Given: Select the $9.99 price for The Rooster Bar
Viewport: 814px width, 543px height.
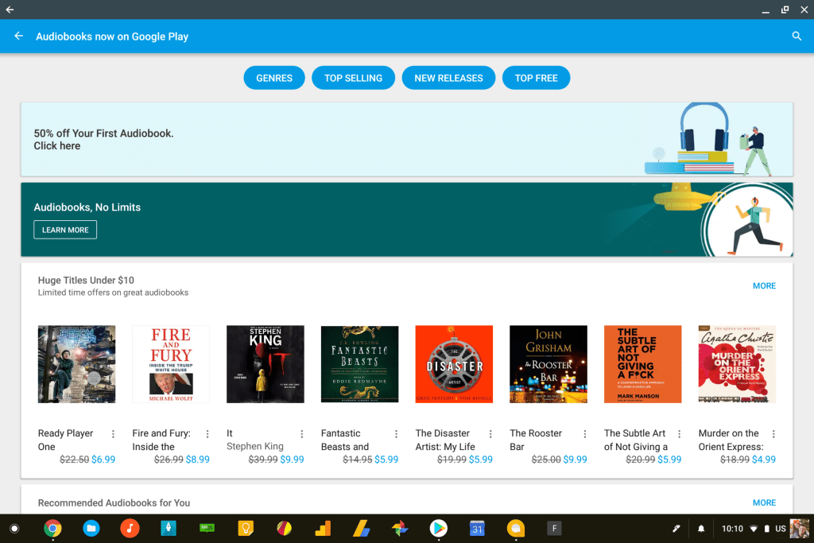Looking at the screenshot, I should point(576,460).
